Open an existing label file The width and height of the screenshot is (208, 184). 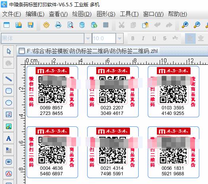click(19, 25)
